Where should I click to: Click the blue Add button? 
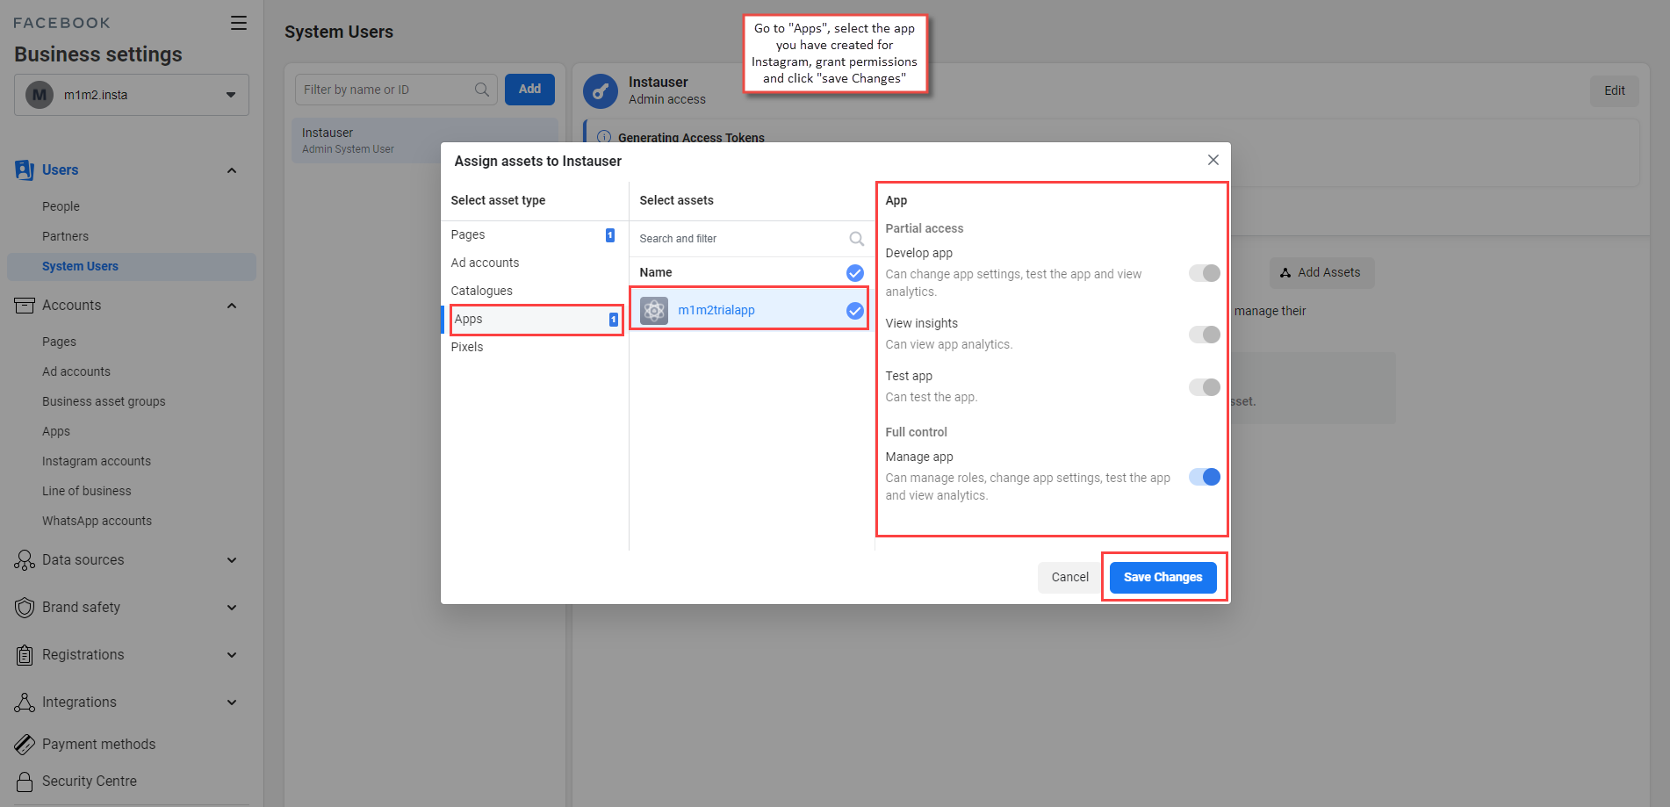[529, 90]
